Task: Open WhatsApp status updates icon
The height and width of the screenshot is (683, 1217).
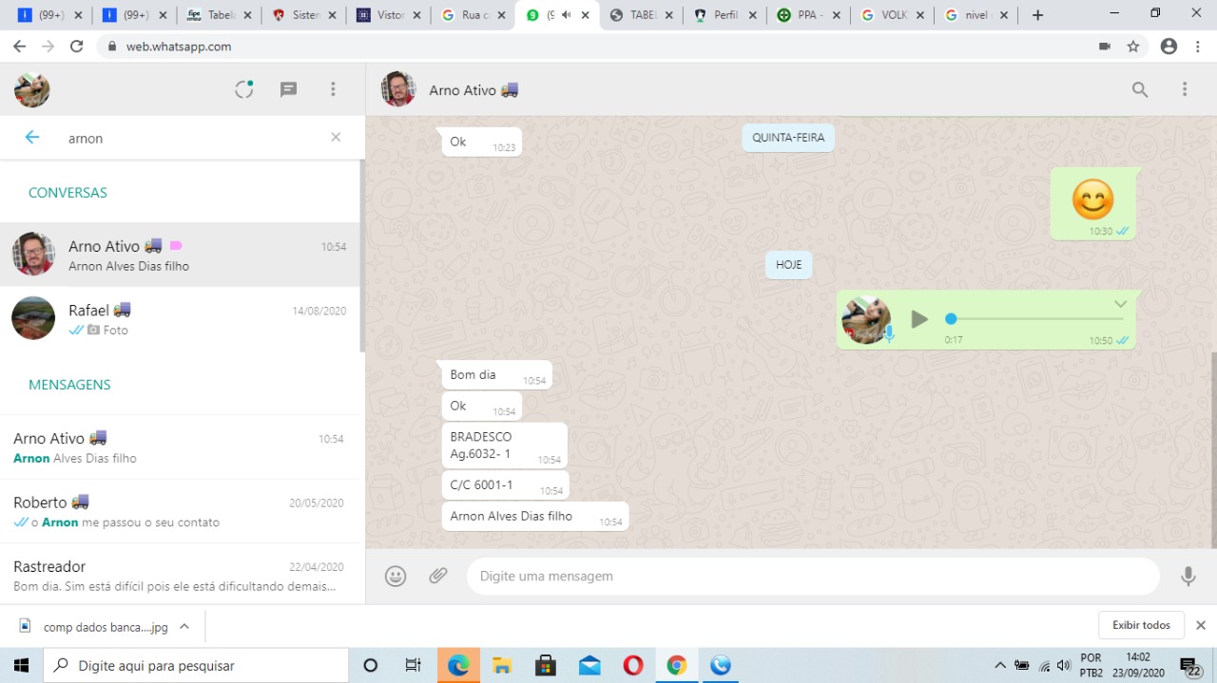Action: (x=244, y=89)
